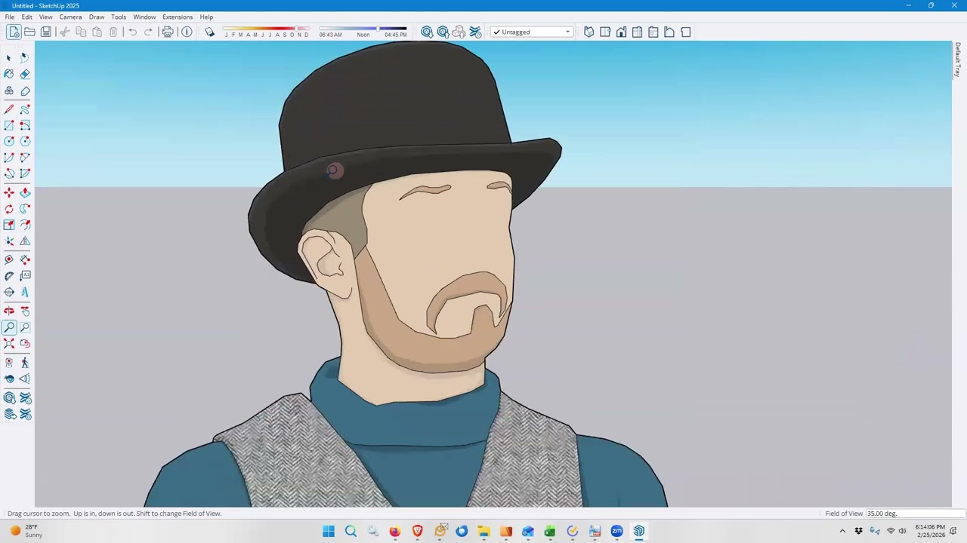Select the Zoom Window tool
Screen dimensions: 967x543
point(25,327)
